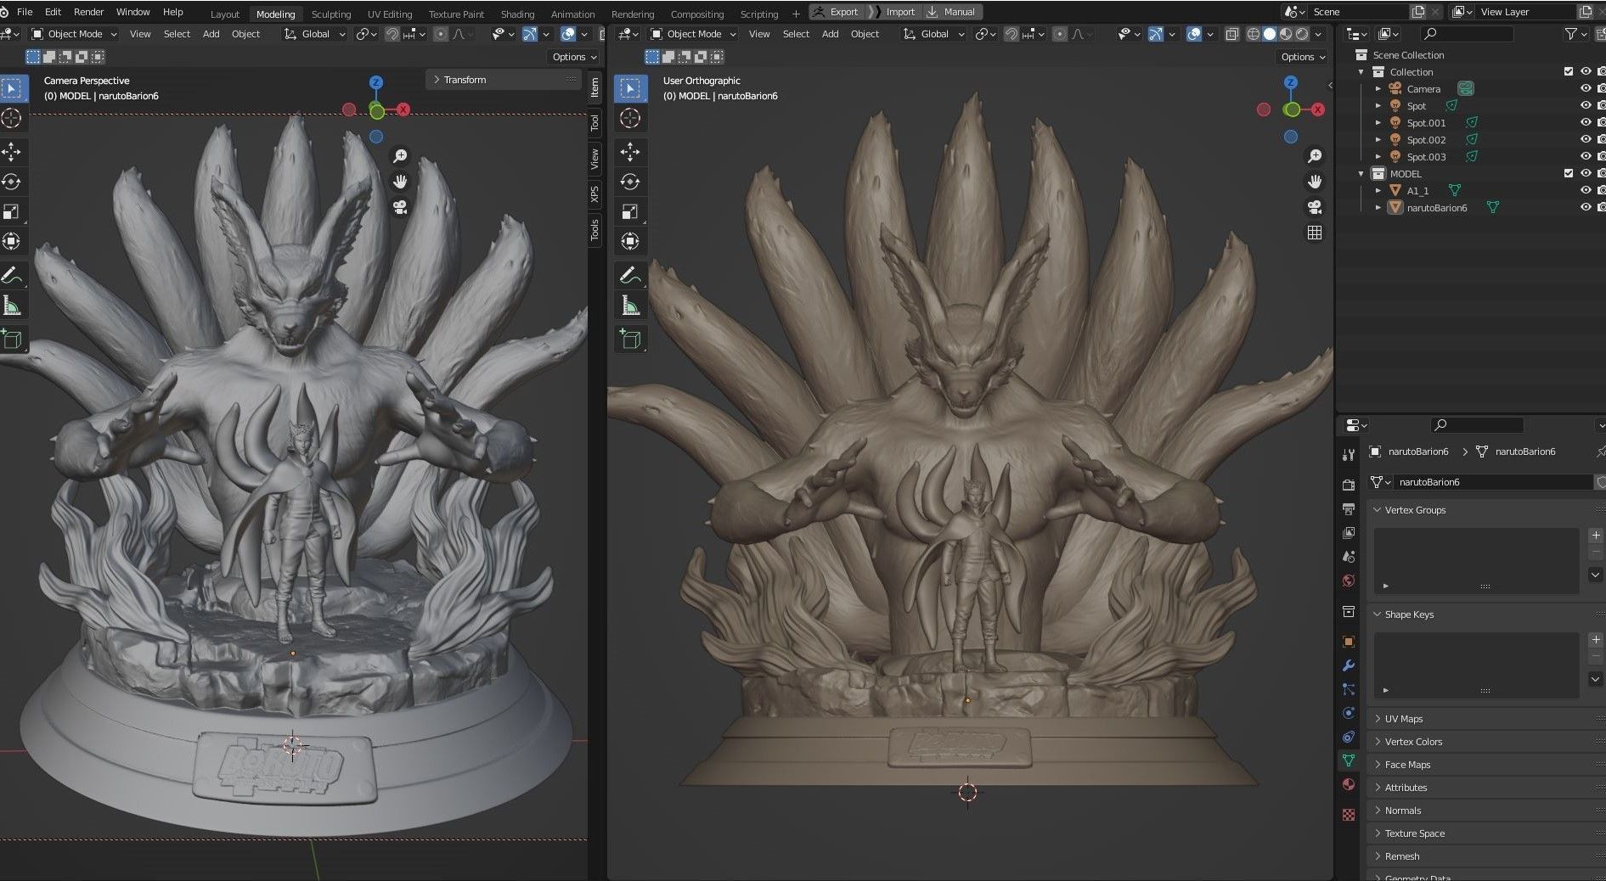Select the Scale tool in left viewport

click(x=12, y=211)
